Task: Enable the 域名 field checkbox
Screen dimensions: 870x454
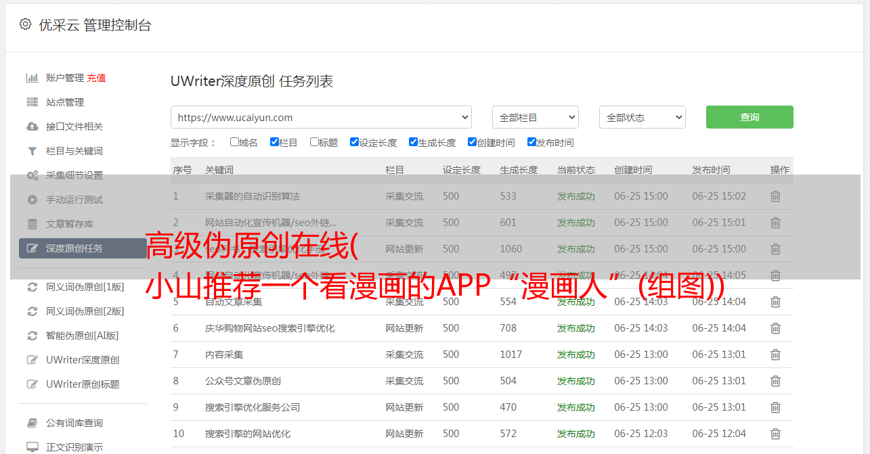Action: click(234, 142)
